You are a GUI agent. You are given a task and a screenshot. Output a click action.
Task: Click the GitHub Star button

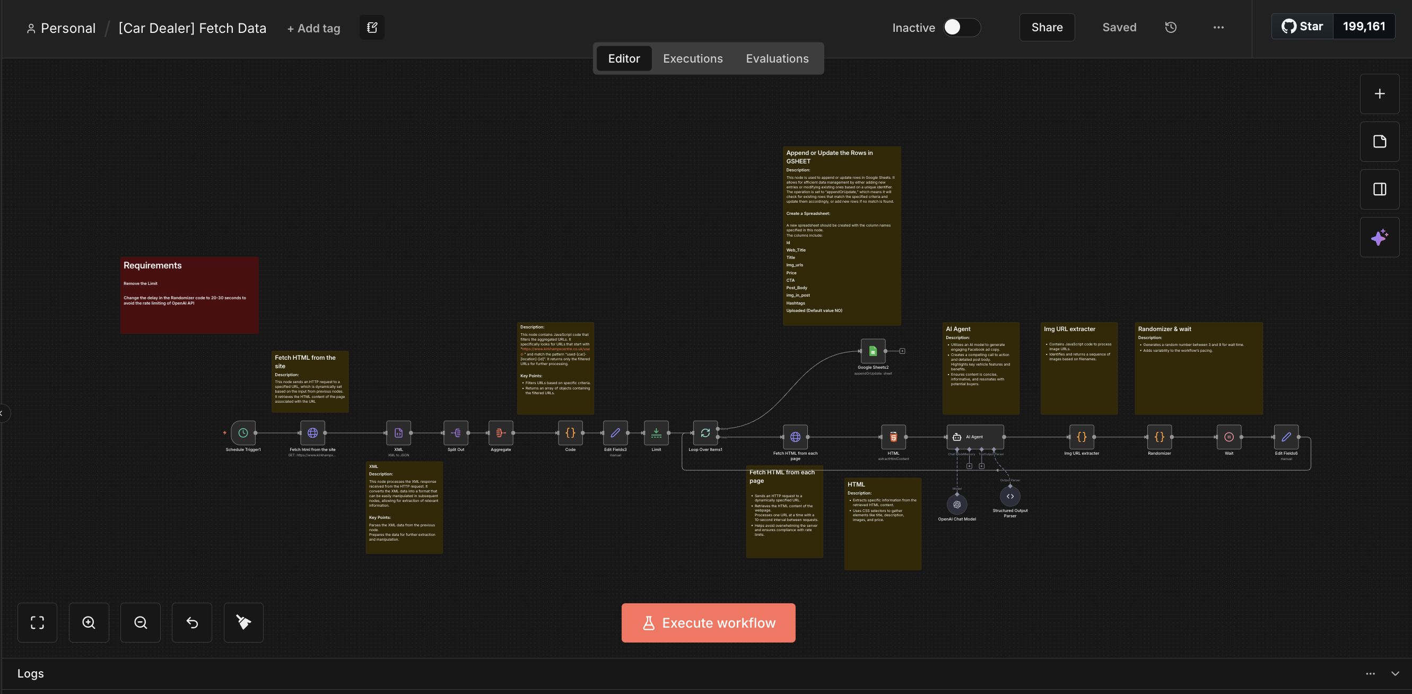pos(1302,27)
